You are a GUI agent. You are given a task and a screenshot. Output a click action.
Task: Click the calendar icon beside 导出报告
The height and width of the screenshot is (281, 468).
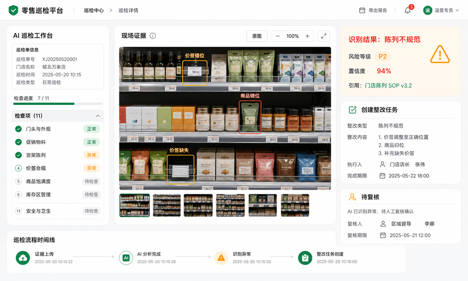tap(362, 10)
